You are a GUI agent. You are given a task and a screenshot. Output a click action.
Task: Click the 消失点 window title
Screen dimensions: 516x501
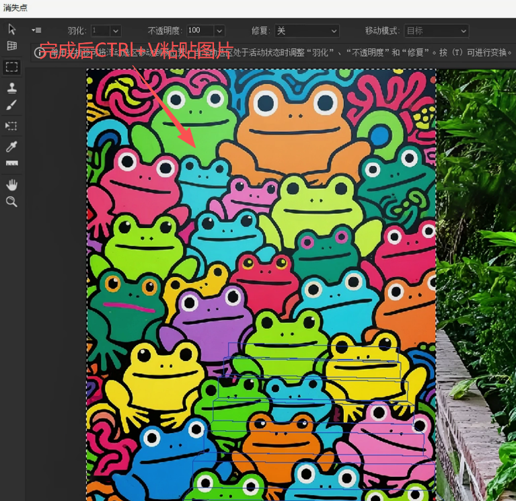(15, 8)
